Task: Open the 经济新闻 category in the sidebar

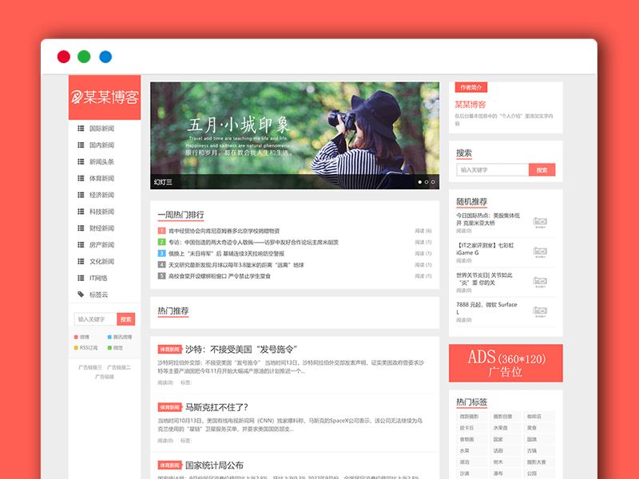Action: (x=102, y=195)
